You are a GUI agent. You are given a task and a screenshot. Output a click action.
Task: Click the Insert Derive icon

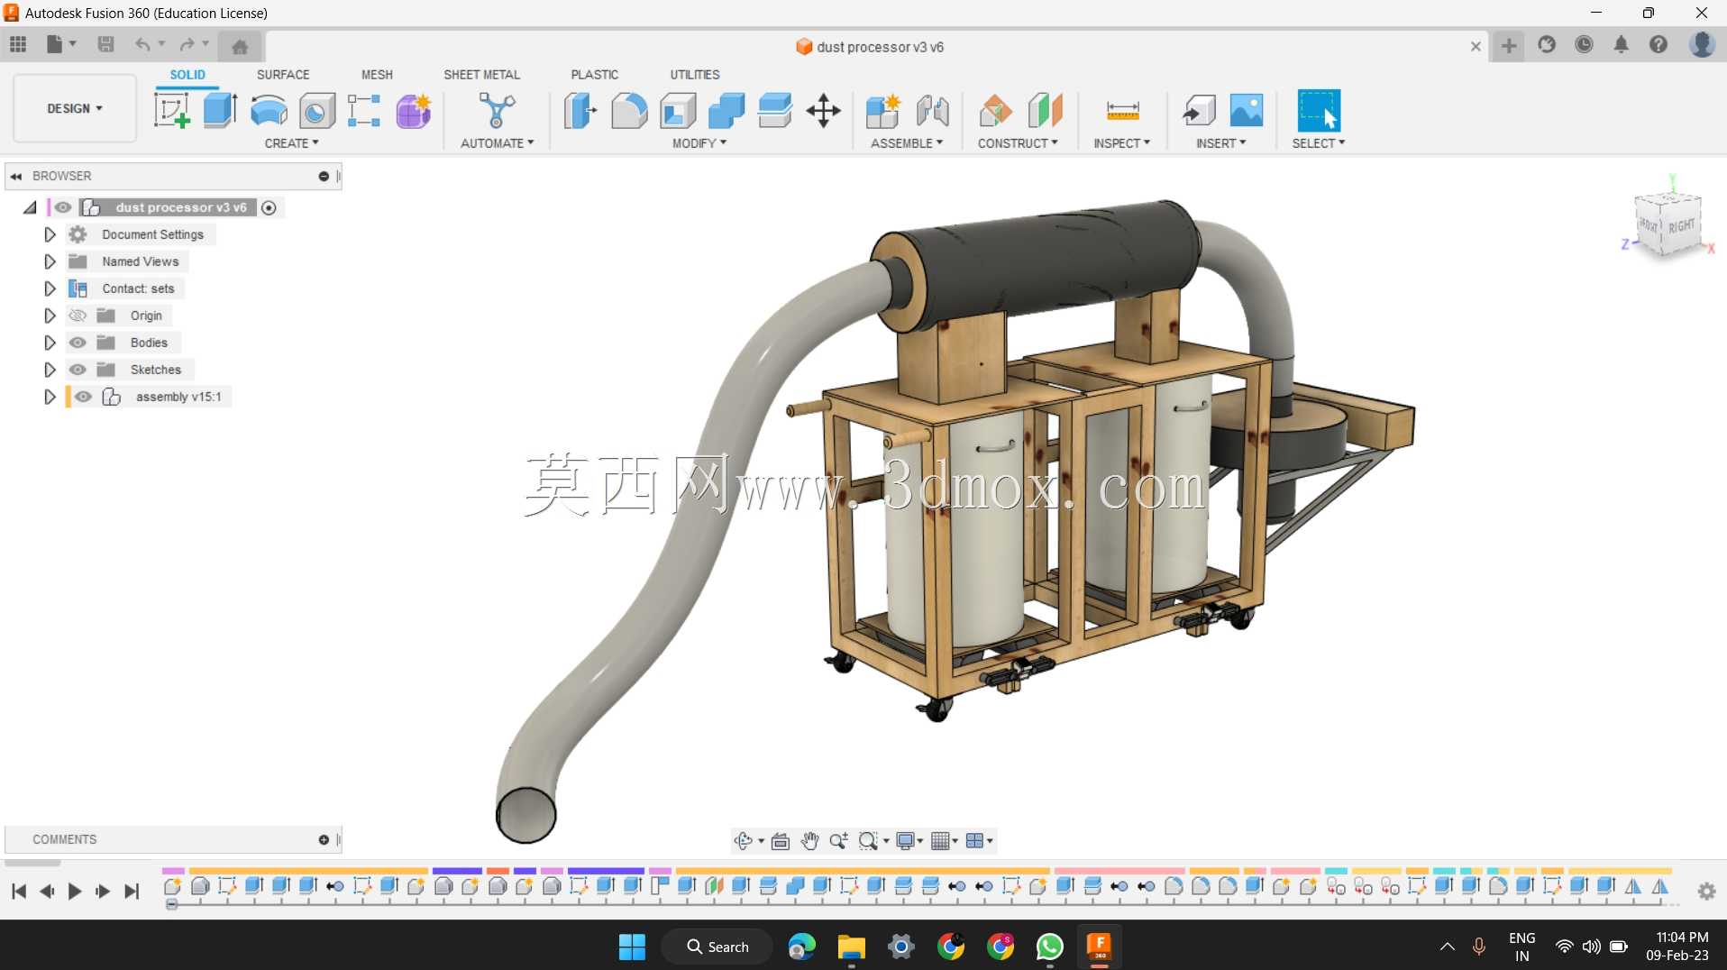[1199, 111]
